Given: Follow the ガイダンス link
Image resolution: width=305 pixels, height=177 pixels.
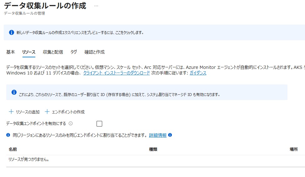Looking at the screenshot, I should click(198, 73).
